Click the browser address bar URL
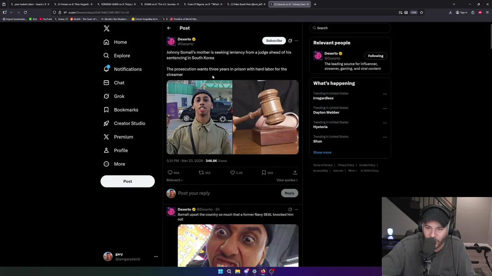492x276 pixels. click(x=99, y=12)
